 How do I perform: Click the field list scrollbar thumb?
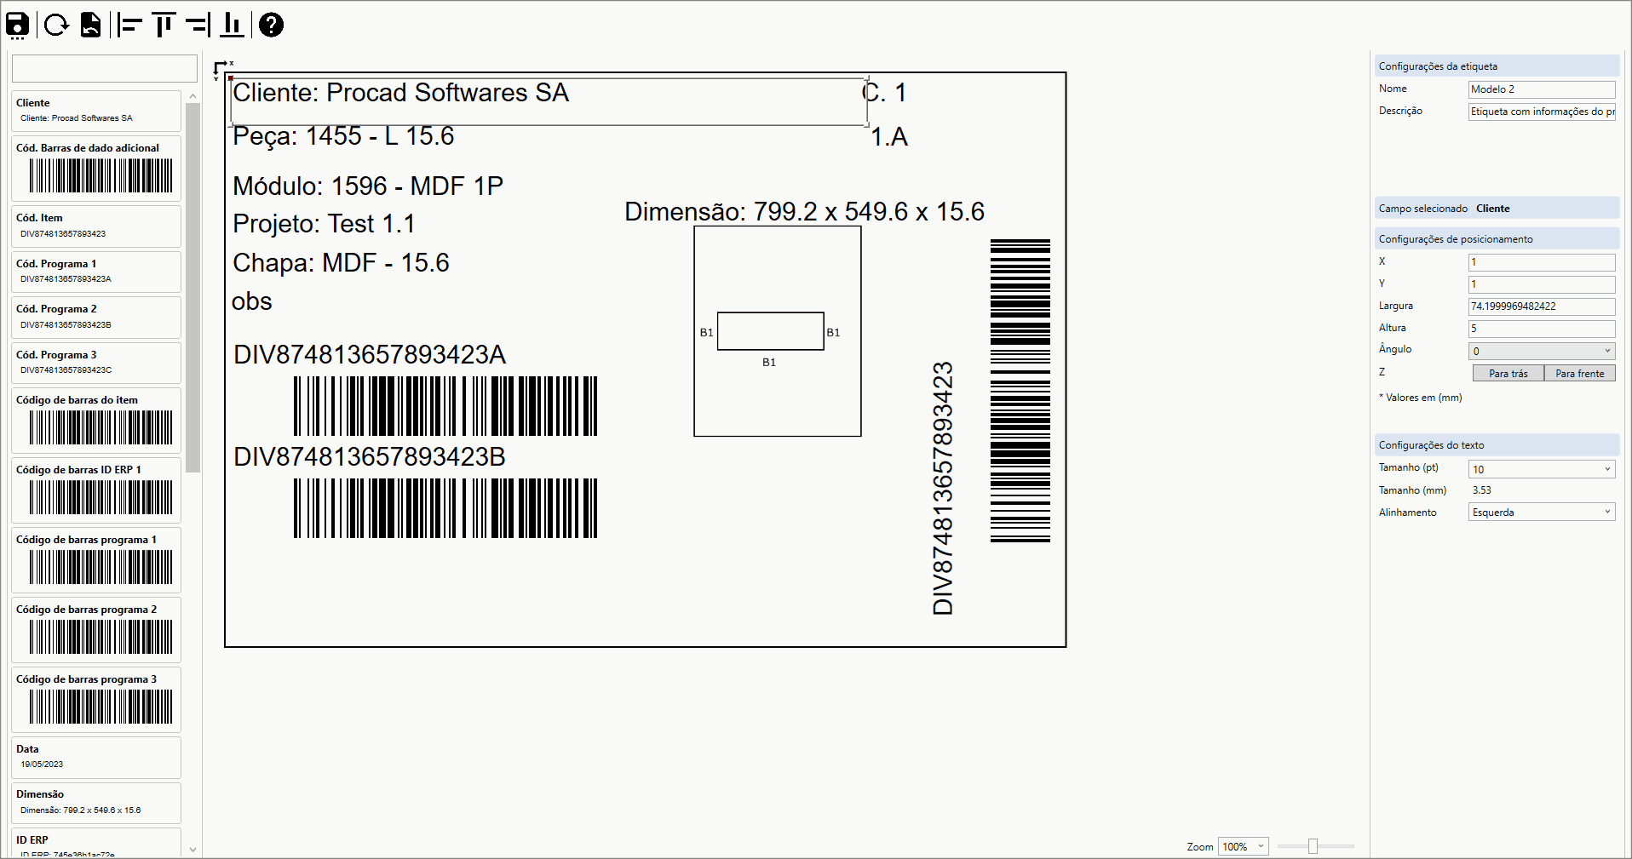(193, 288)
